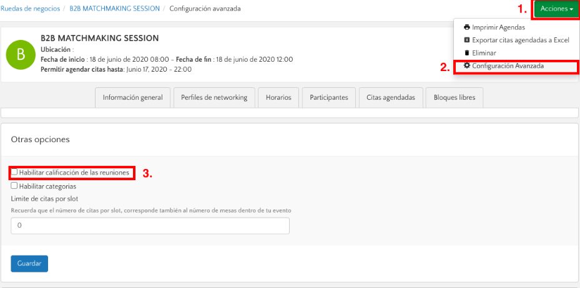The height and width of the screenshot is (288, 580).
Task: Click the trash icon next to Eliminar
Action: tap(466, 53)
